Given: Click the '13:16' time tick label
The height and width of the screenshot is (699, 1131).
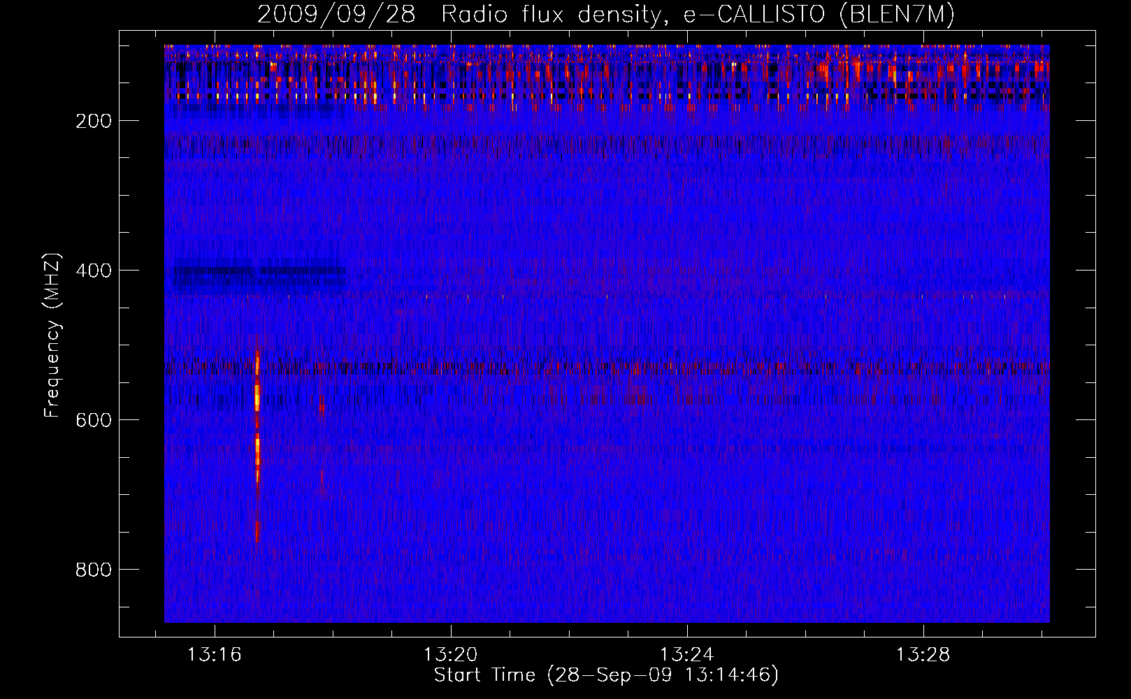Looking at the screenshot, I should click(215, 654).
